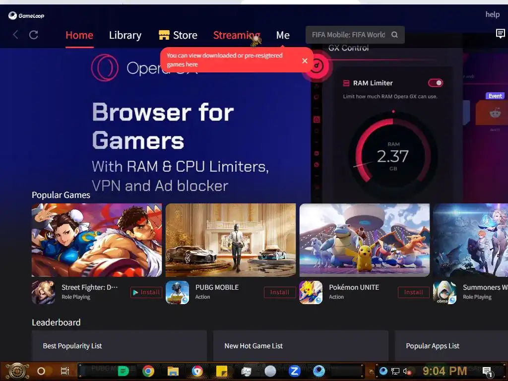Image resolution: width=508 pixels, height=381 pixels.
Task: Click the Leaderboard heading
Action: point(56,322)
